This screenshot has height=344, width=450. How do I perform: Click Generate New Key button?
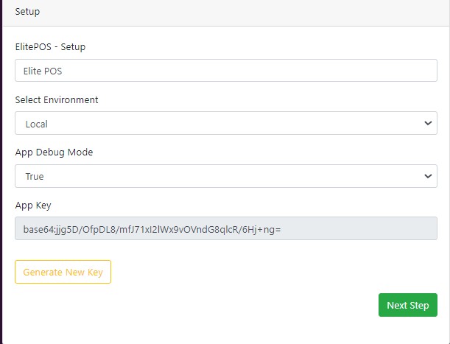coord(63,272)
